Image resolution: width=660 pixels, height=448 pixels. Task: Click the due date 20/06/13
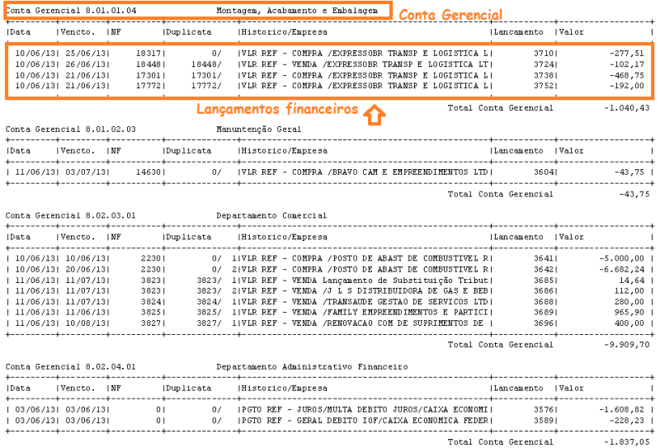pyautogui.click(x=86, y=270)
